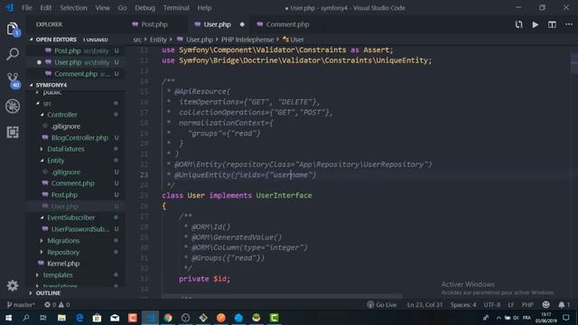This screenshot has width=578, height=325.
Task: Open BlogController.php in the file tree
Action: coord(79,137)
